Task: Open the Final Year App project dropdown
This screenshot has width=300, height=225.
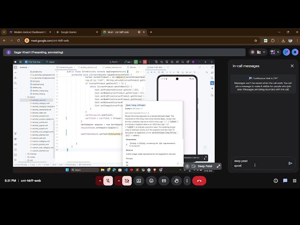Action: tap(33, 62)
